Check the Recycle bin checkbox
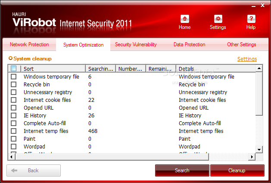 tap(13, 84)
